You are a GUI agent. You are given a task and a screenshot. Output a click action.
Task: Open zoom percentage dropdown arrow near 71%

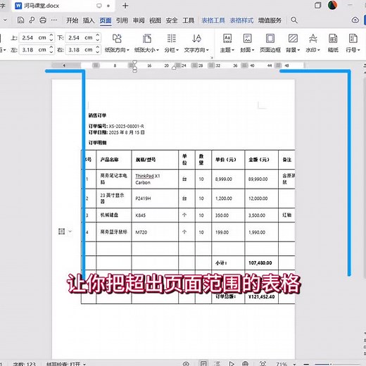point(294,364)
